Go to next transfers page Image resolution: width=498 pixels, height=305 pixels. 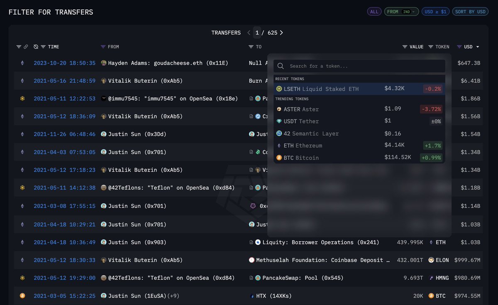tap(281, 33)
